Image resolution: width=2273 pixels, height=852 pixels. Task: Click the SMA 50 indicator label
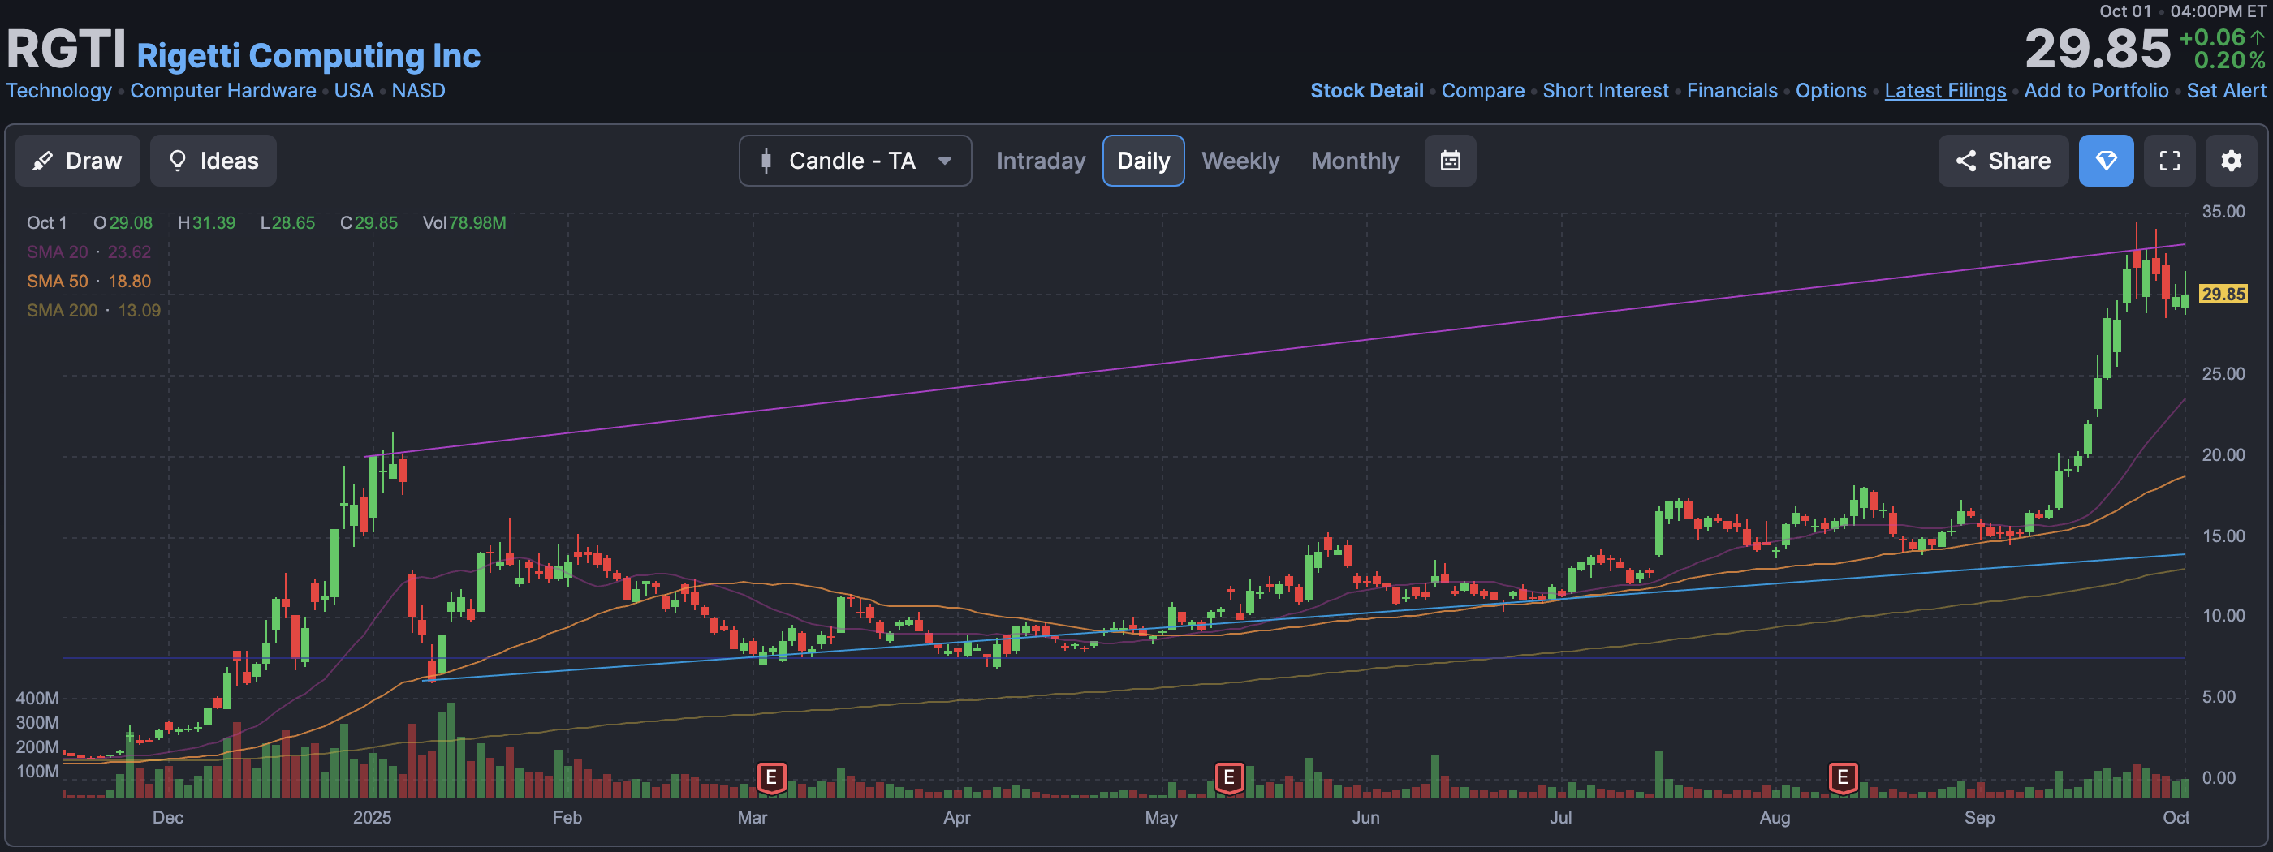click(x=58, y=282)
